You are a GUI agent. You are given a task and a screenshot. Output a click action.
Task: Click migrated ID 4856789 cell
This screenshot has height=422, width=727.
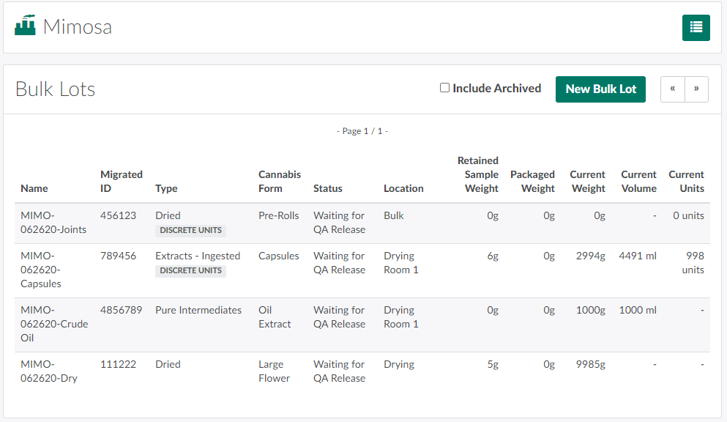click(x=122, y=310)
